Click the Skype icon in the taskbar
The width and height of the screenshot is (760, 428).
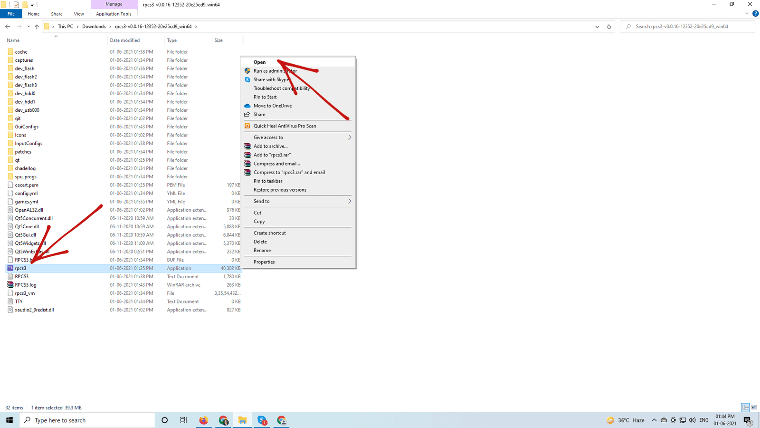[x=262, y=420]
